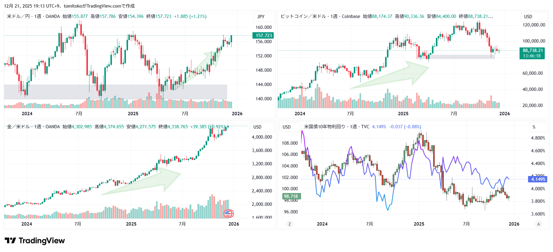Click the 米ドル/円 chart title
Image resolution: width=553 pixels, height=252 pixels.
[x=18, y=16]
